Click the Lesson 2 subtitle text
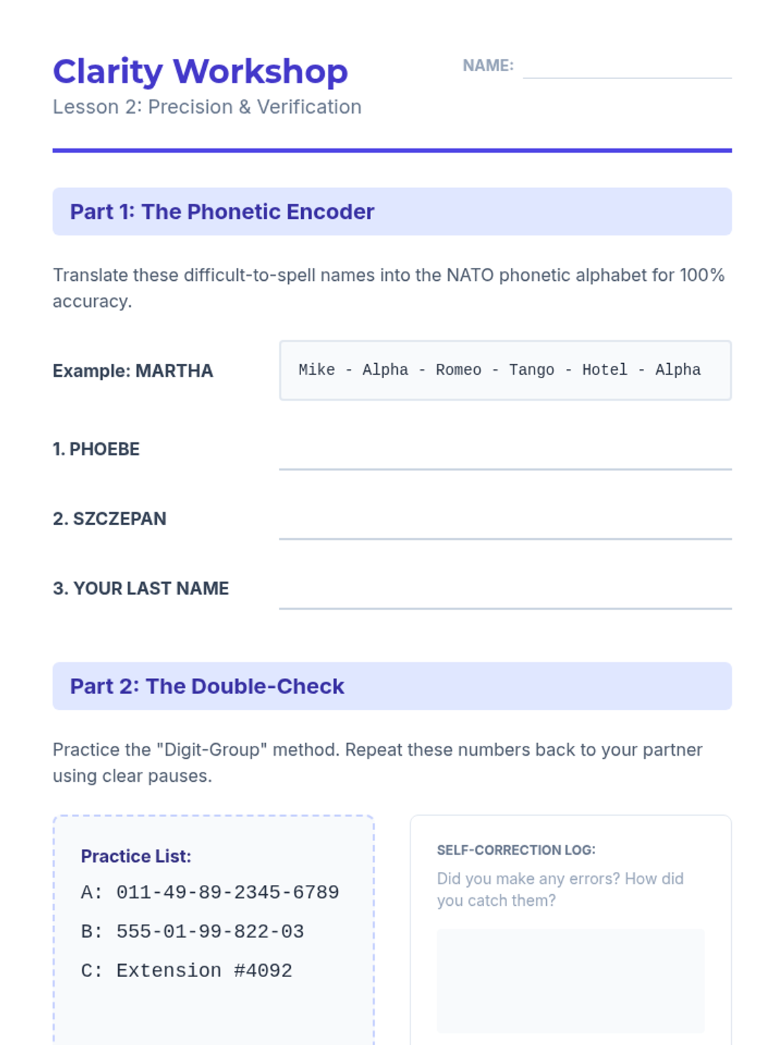This screenshot has height=1045, width=784. (x=207, y=106)
